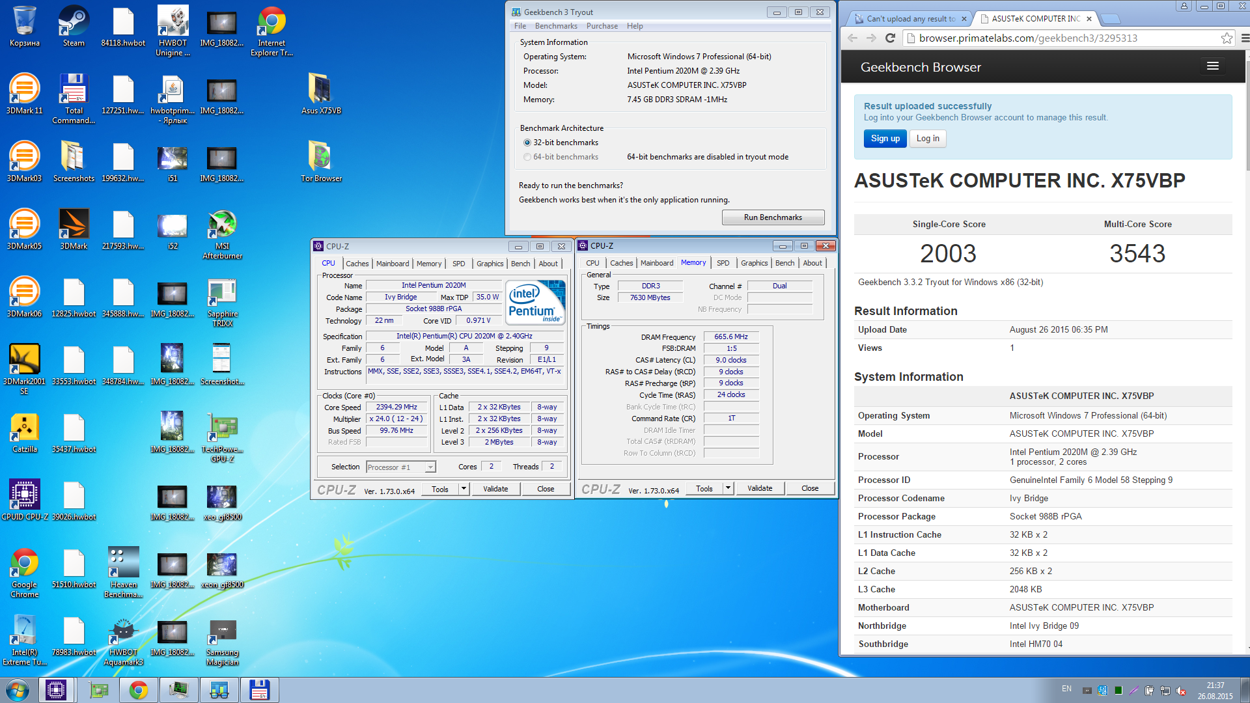Click Run Benchmarks button

[x=773, y=217]
